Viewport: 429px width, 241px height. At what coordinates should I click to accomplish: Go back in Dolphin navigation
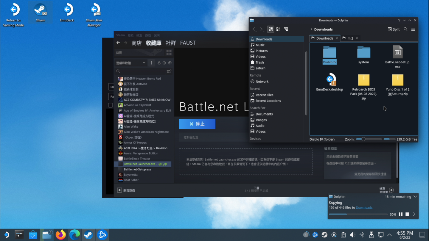[254, 29]
